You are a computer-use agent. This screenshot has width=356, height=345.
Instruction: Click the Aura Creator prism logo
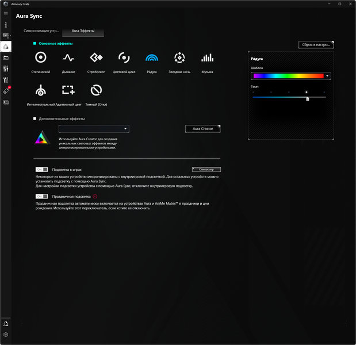(42, 137)
